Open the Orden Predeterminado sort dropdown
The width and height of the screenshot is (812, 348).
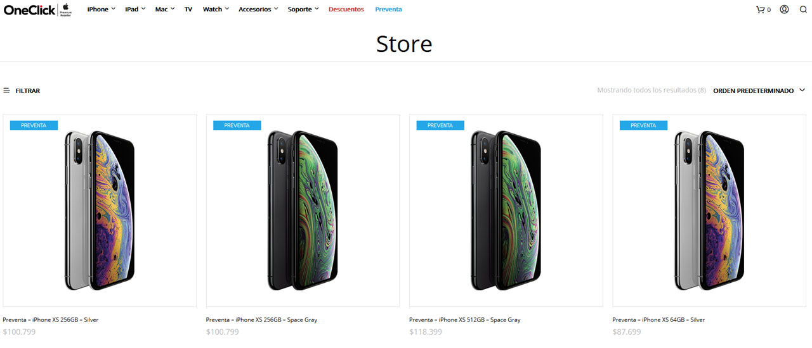tap(759, 90)
